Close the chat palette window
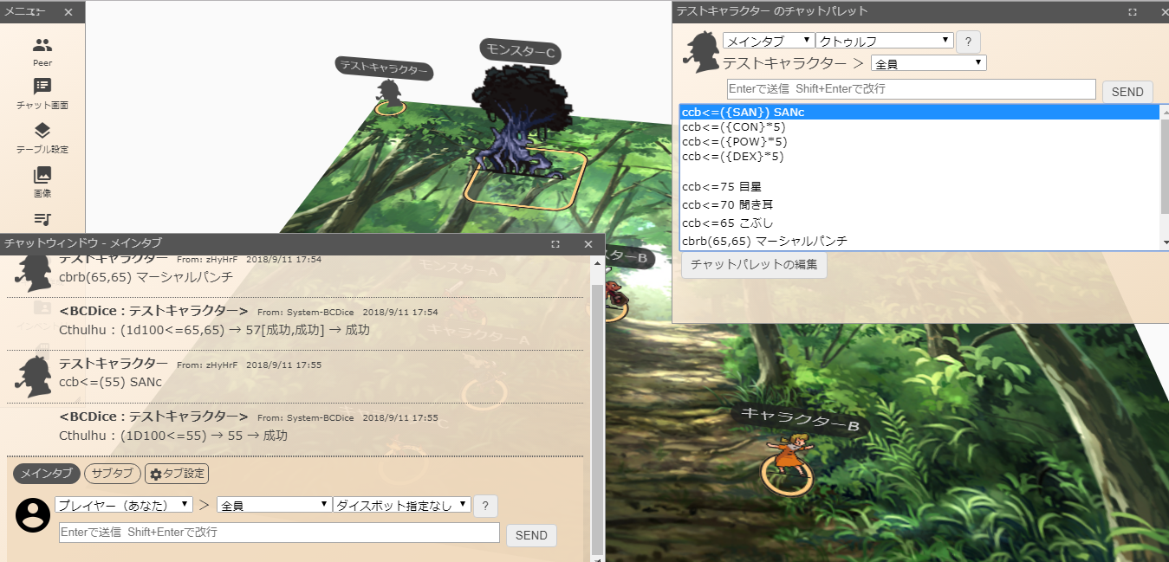 (1164, 12)
